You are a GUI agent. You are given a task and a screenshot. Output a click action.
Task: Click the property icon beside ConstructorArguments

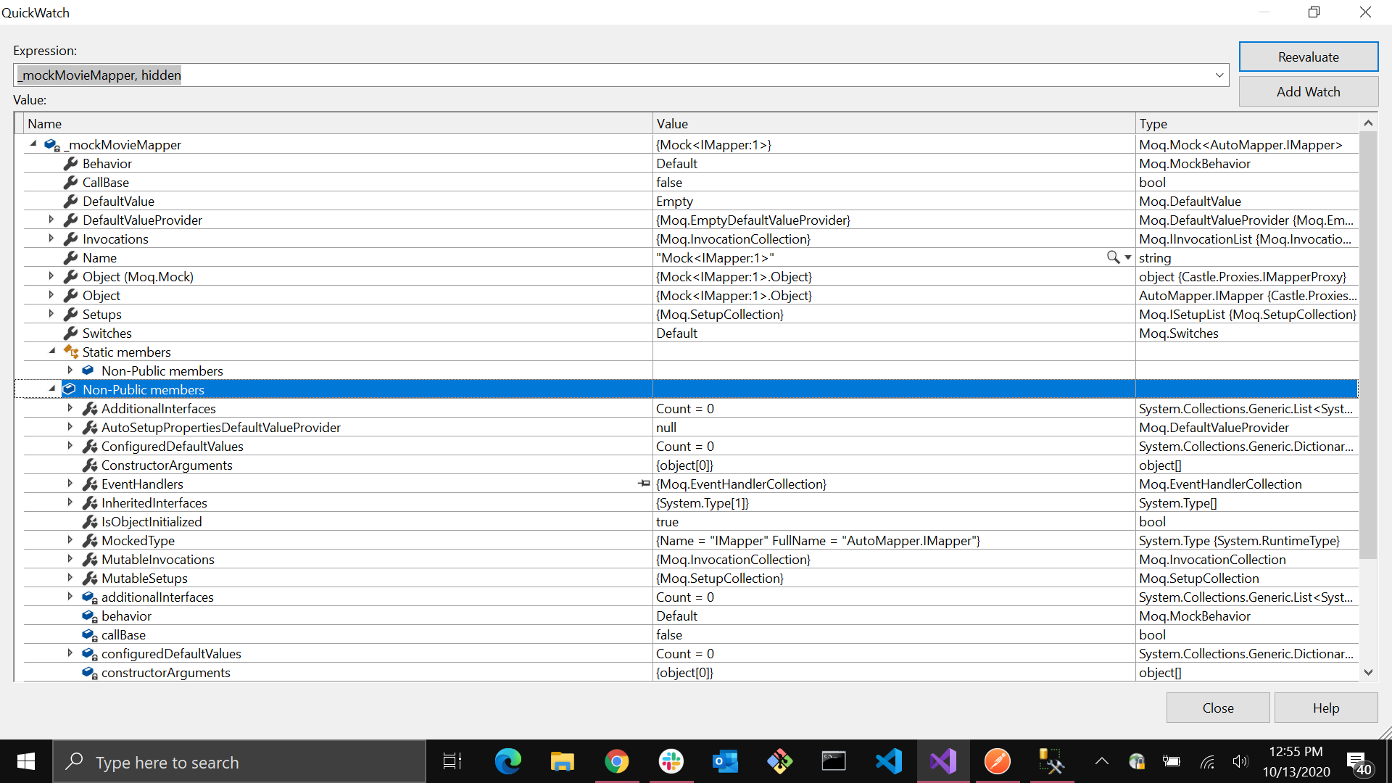(90, 465)
